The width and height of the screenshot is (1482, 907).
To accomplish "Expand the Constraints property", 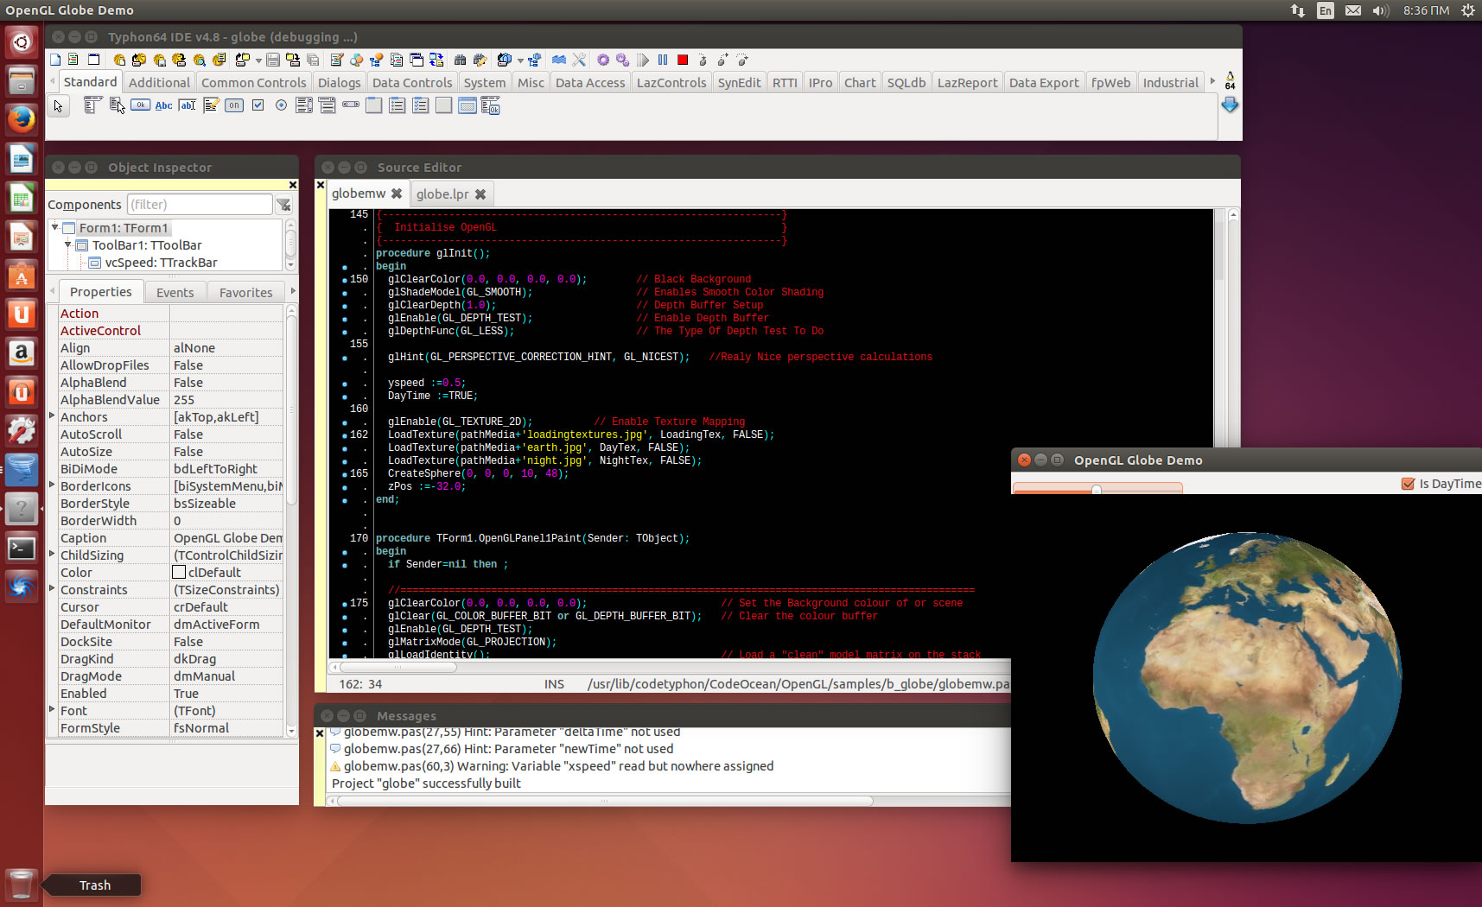I will (x=52, y=588).
